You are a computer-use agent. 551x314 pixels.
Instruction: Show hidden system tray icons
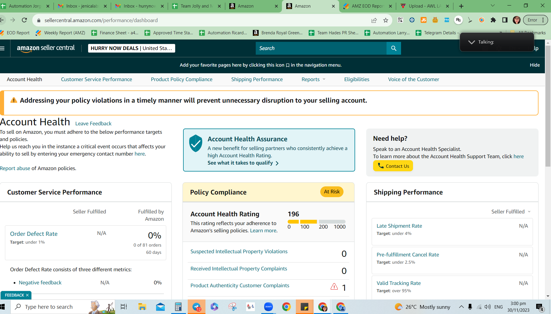point(461,307)
